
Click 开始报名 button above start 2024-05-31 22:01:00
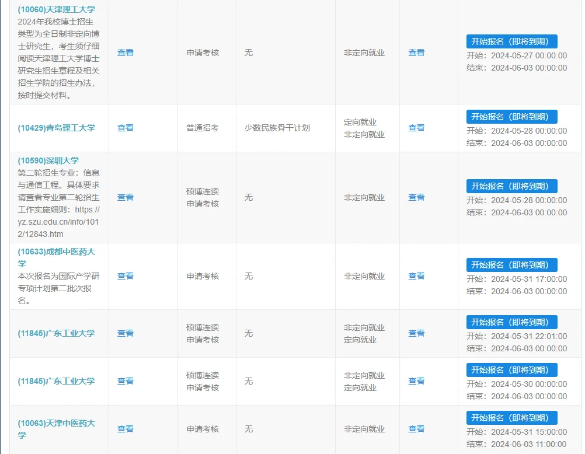511,322
